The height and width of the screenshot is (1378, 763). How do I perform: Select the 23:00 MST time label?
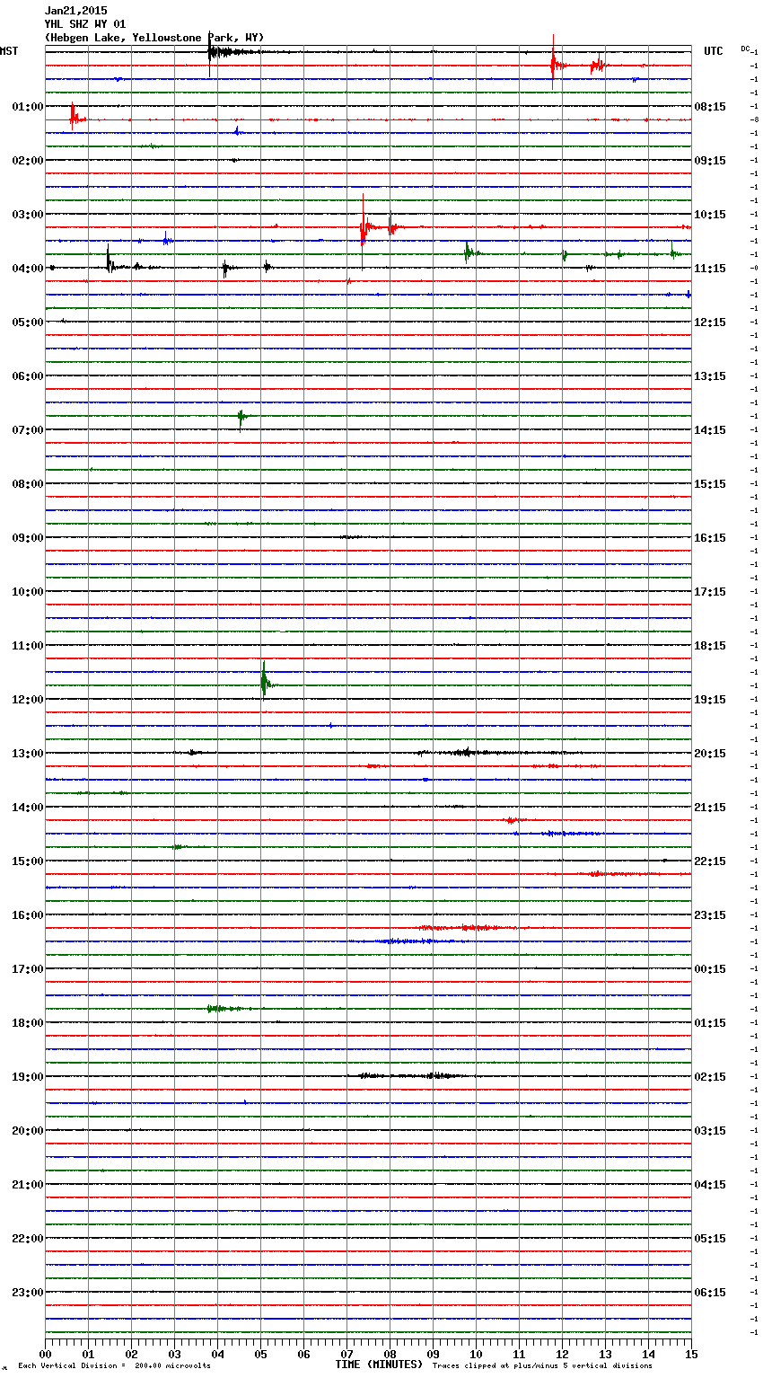tap(28, 1293)
